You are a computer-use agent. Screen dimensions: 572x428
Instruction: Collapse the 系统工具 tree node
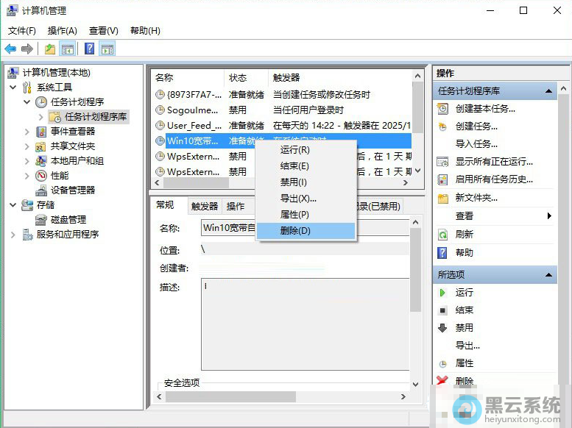click(13, 88)
